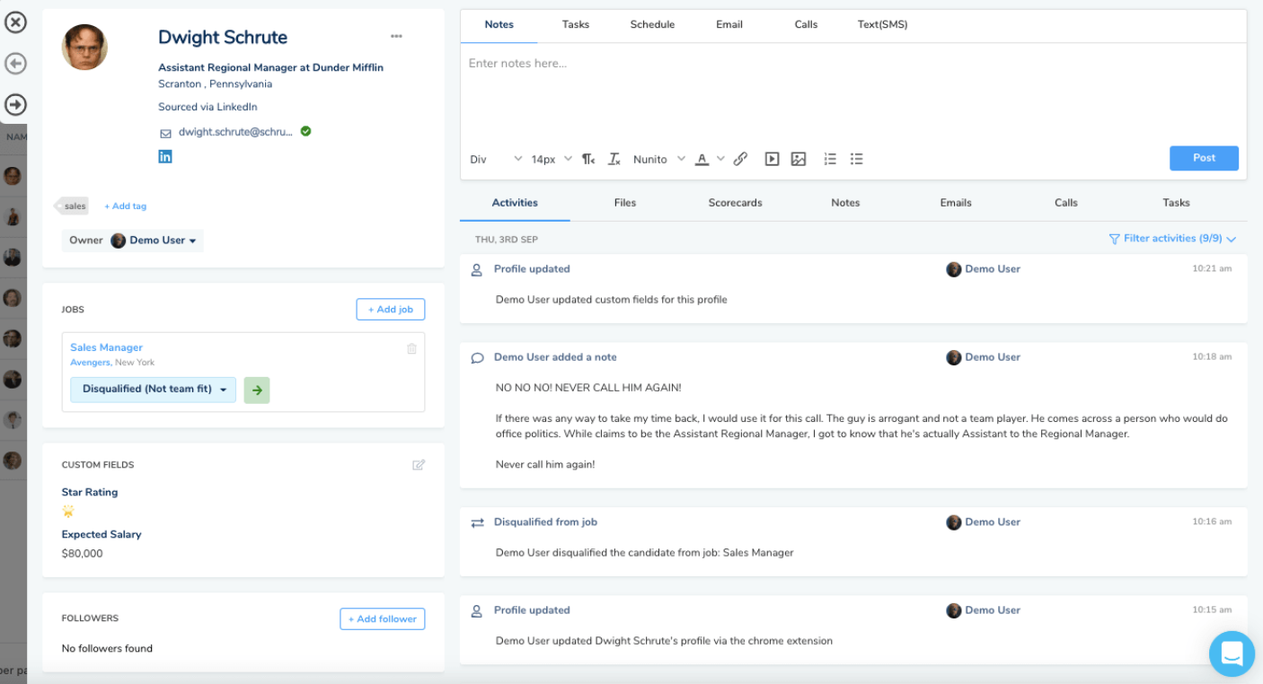The width and height of the screenshot is (1263, 684).
Task: Open the Notes activity filter tab
Action: (x=845, y=203)
